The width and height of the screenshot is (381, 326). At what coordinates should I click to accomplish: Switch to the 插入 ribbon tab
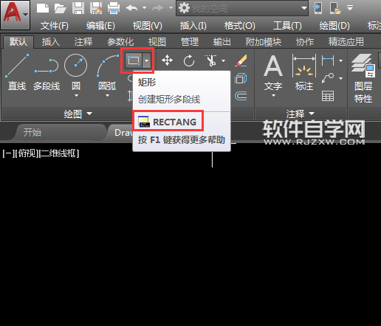point(51,42)
